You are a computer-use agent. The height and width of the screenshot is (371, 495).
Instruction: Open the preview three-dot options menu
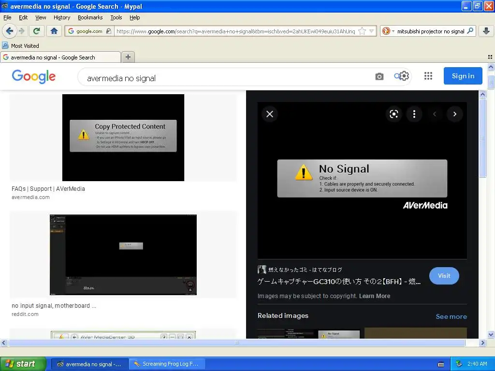(x=414, y=114)
